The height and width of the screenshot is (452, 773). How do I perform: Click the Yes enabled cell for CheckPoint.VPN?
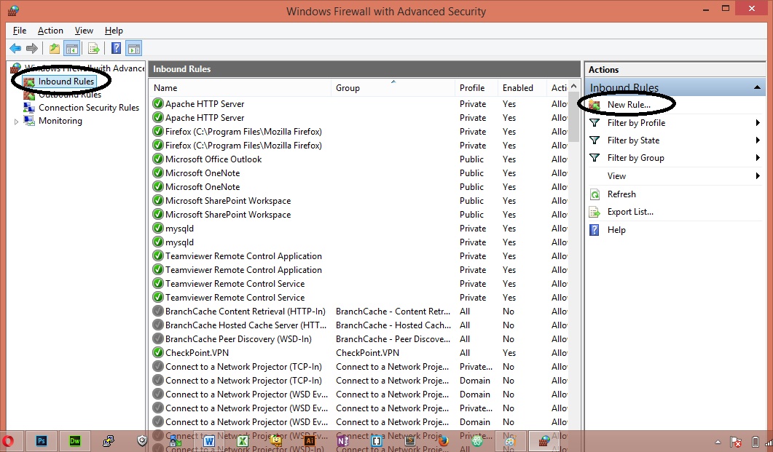point(509,352)
